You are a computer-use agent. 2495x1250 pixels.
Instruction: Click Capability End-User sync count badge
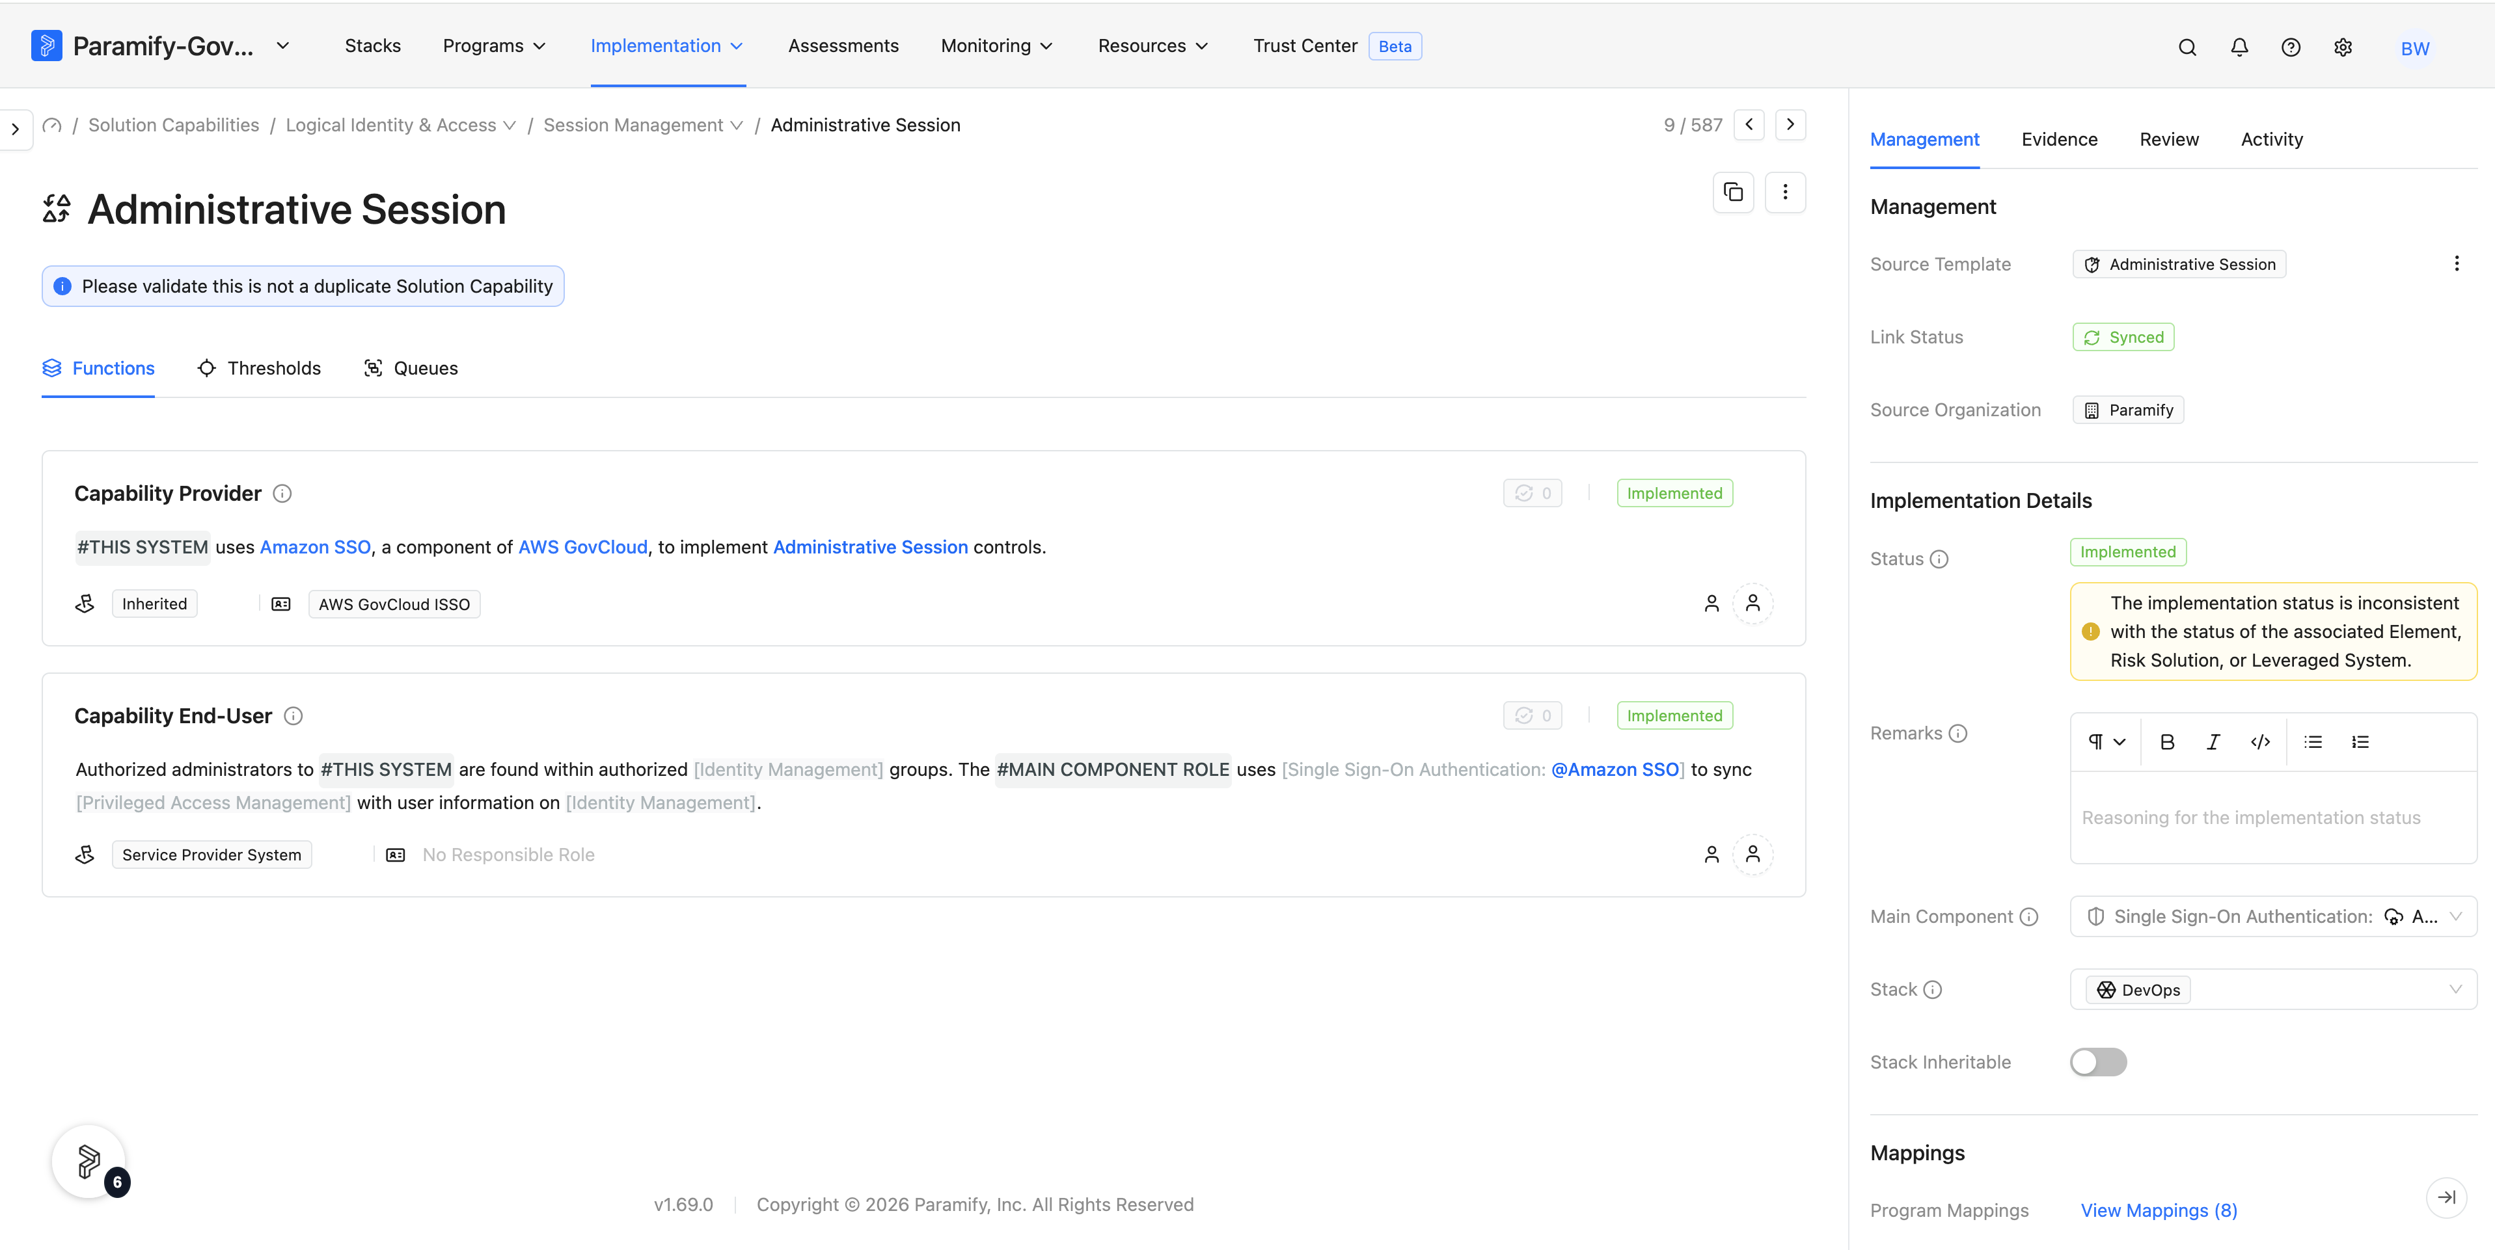(1533, 715)
